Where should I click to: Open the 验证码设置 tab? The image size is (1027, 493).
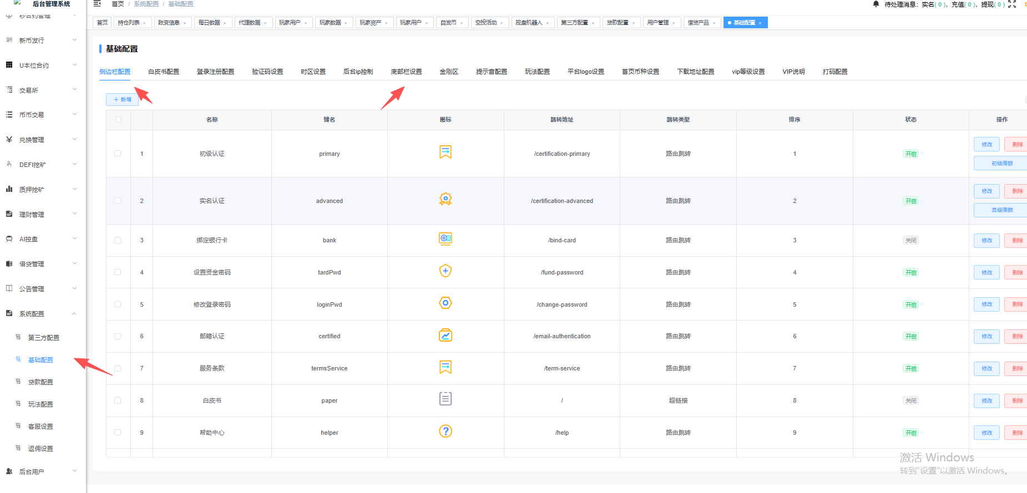[x=267, y=72]
